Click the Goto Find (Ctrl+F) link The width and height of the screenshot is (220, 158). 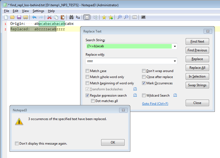tap(155, 103)
